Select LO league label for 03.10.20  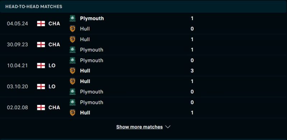(x=52, y=86)
